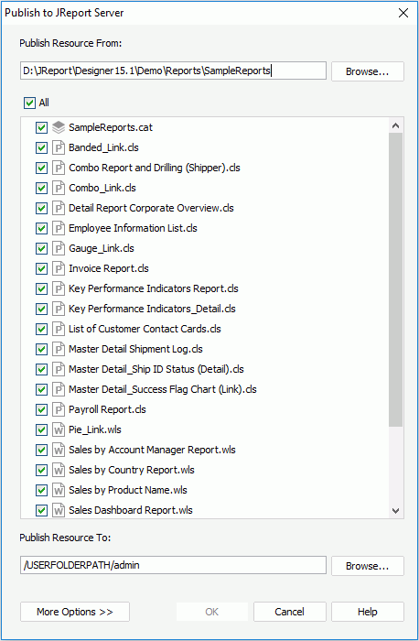
Task: Select the Master Detail_Ship ID Status (Detail).cls name
Action: 156,369
